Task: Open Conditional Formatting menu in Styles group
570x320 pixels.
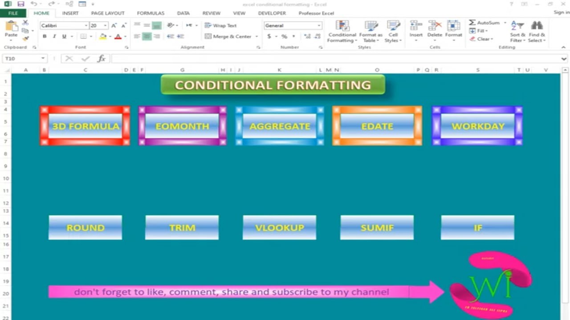Action: click(x=342, y=31)
